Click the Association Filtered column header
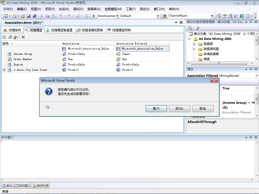 point(142,43)
